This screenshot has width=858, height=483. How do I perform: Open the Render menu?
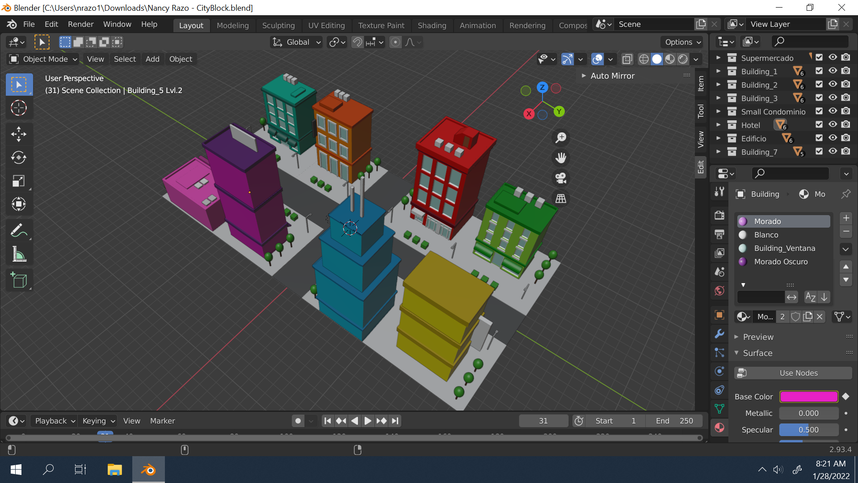pos(81,24)
